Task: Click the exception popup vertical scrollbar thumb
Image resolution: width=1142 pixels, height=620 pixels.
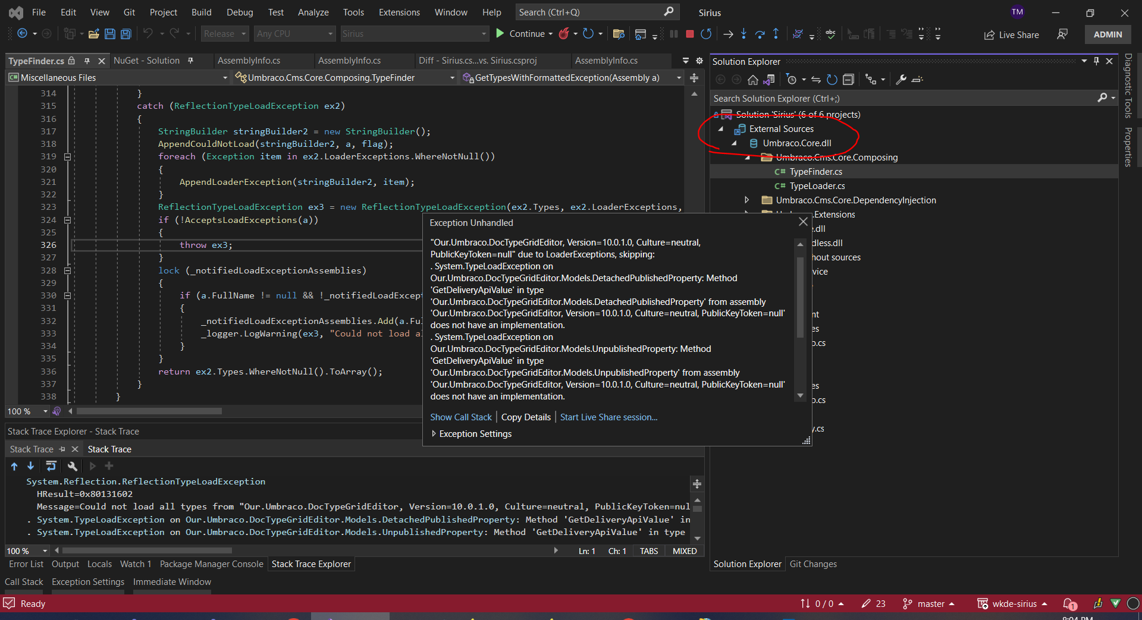Action: tap(800, 297)
